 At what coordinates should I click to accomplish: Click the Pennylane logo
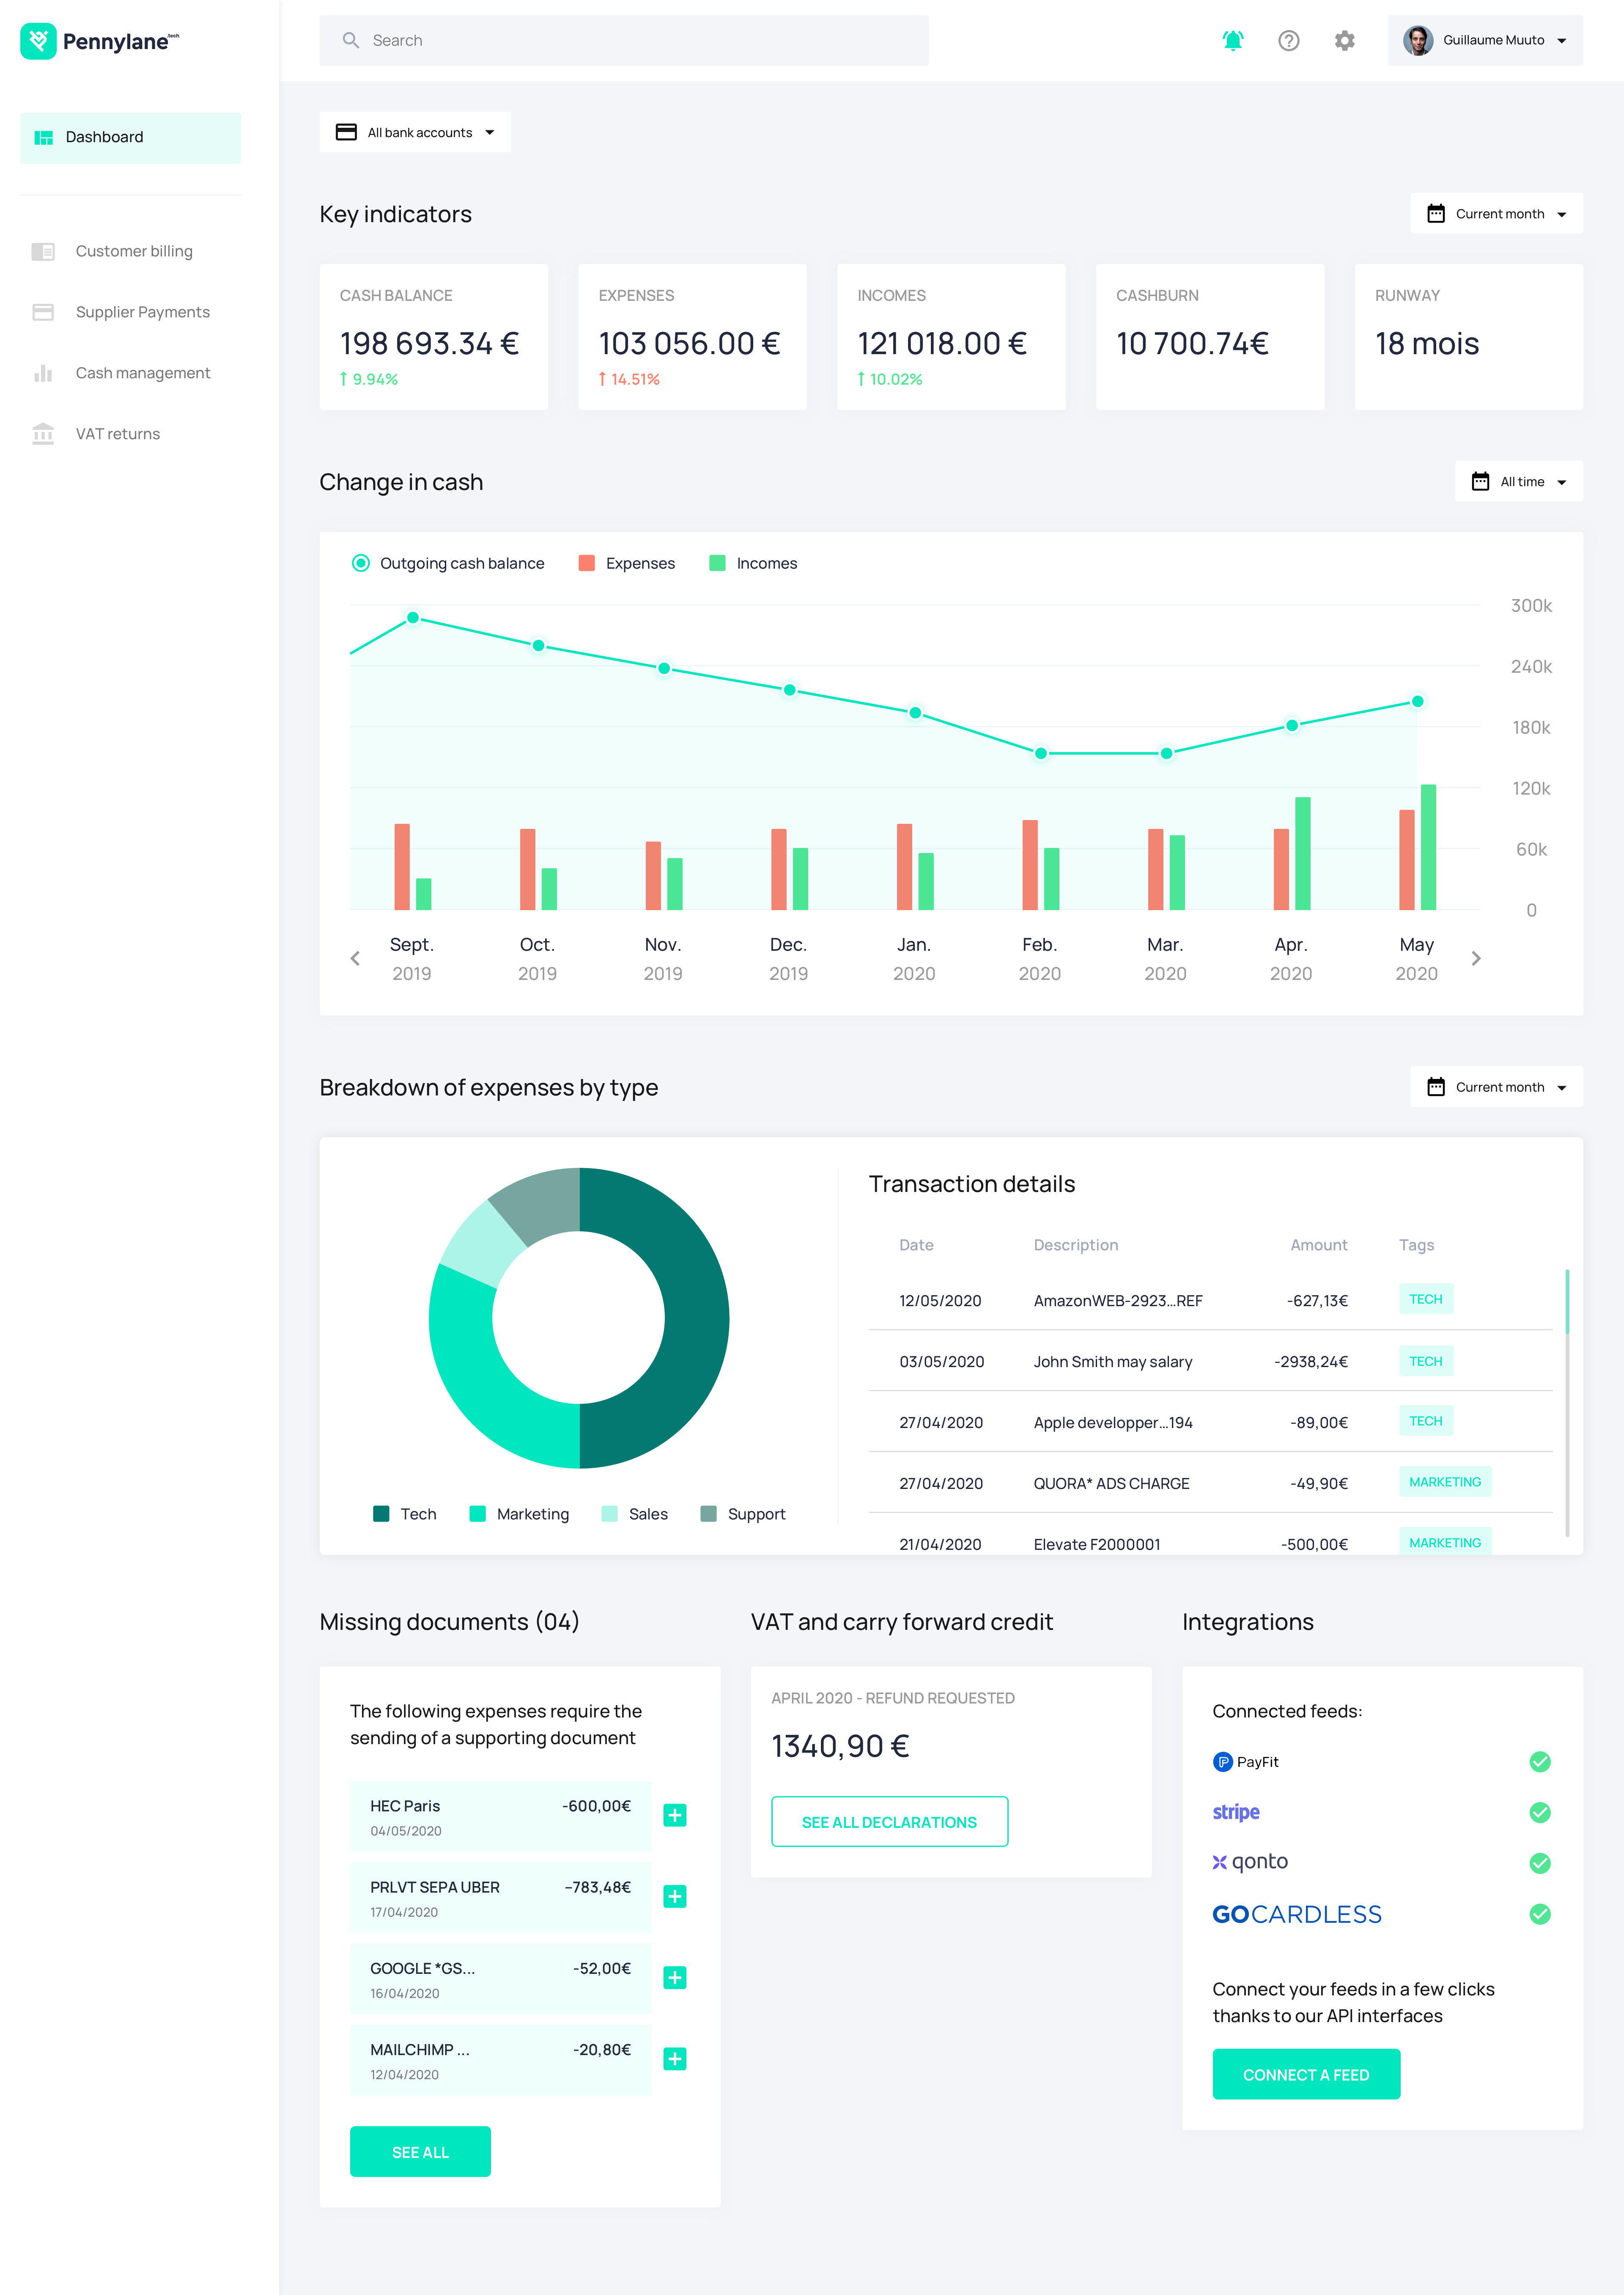point(100,41)
